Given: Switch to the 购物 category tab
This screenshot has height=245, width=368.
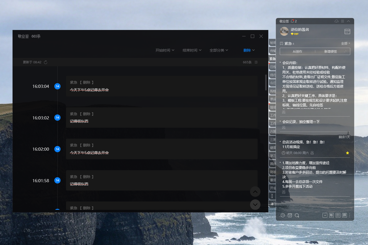Looking at the screenshot, I should click(272, 91).
